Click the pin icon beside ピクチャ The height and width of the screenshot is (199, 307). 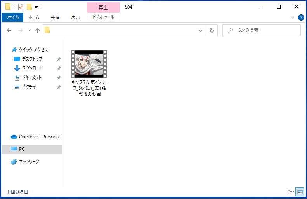click(x=59, y=87)
